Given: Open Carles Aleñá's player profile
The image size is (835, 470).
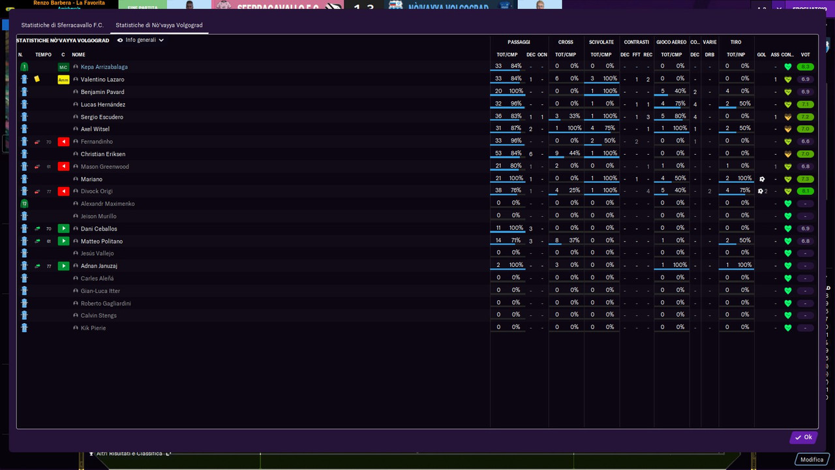Looking at the screenshot, I should (97, 278).
